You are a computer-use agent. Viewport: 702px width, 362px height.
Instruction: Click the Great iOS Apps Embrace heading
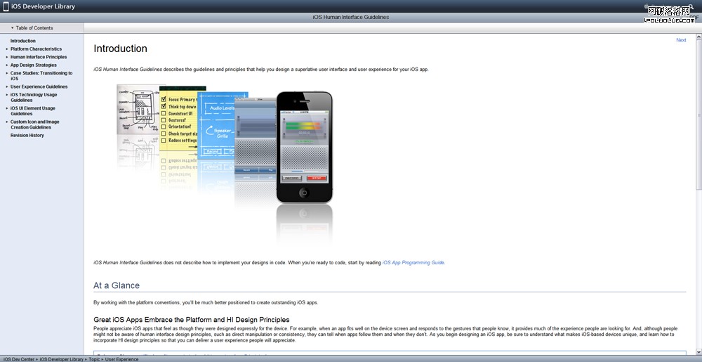192,319
